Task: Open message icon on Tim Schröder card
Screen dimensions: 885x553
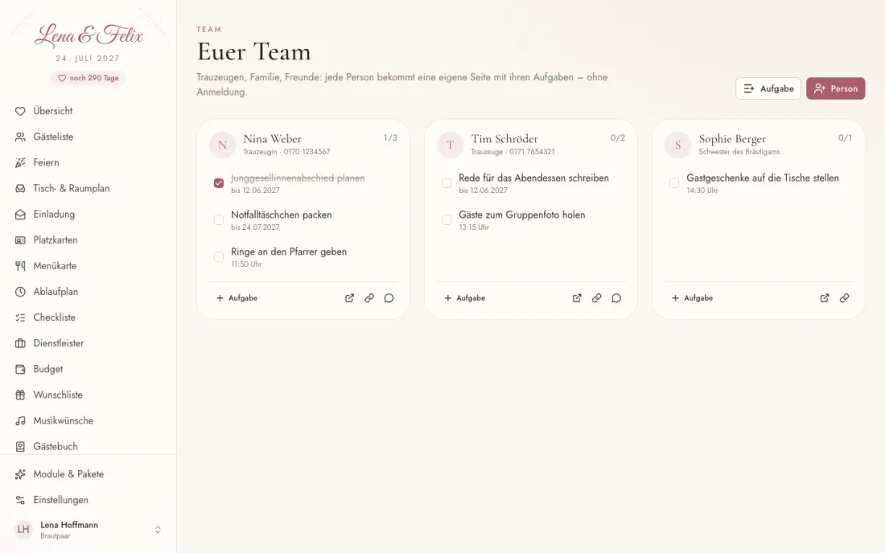Action: (616, 298)
